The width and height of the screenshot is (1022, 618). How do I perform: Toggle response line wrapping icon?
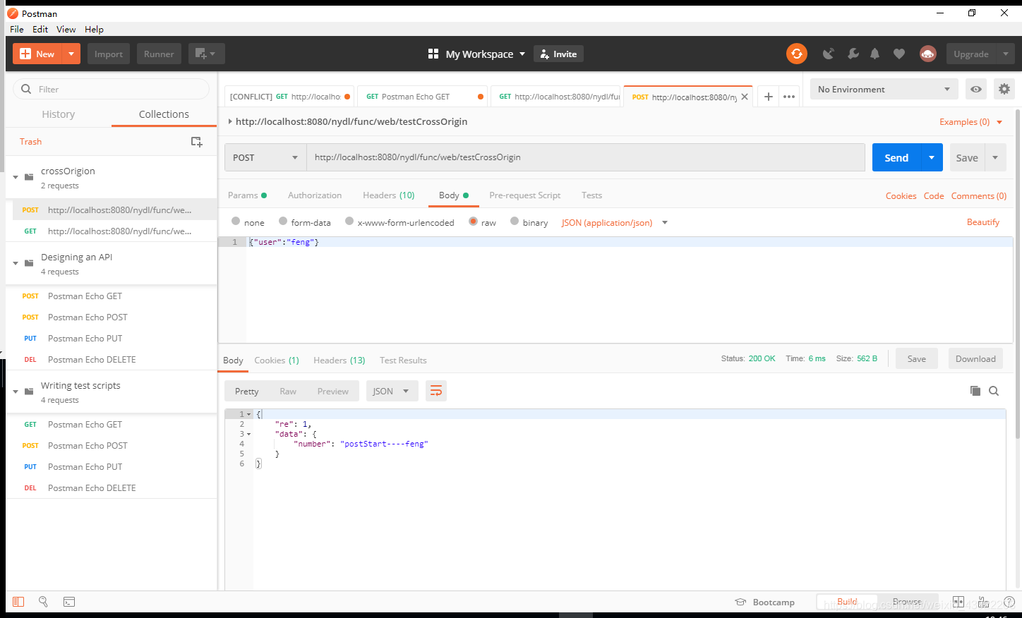click(x=436, y=391)
